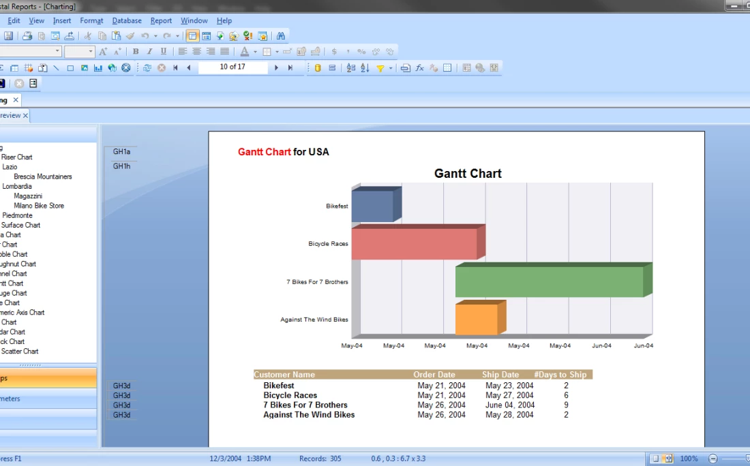Open the Select Expert filter dropdown arrow
Viewport: 750px width, 466px height.
[x=391, y=68]
